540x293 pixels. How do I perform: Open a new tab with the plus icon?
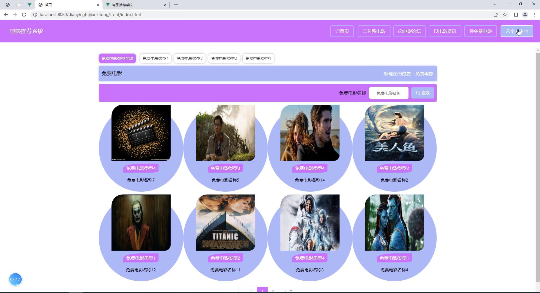(x=176, y=5)
